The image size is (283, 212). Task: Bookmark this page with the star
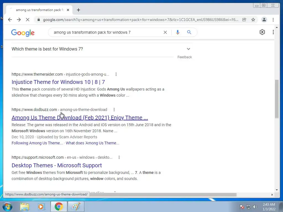(x=253, y=20)
